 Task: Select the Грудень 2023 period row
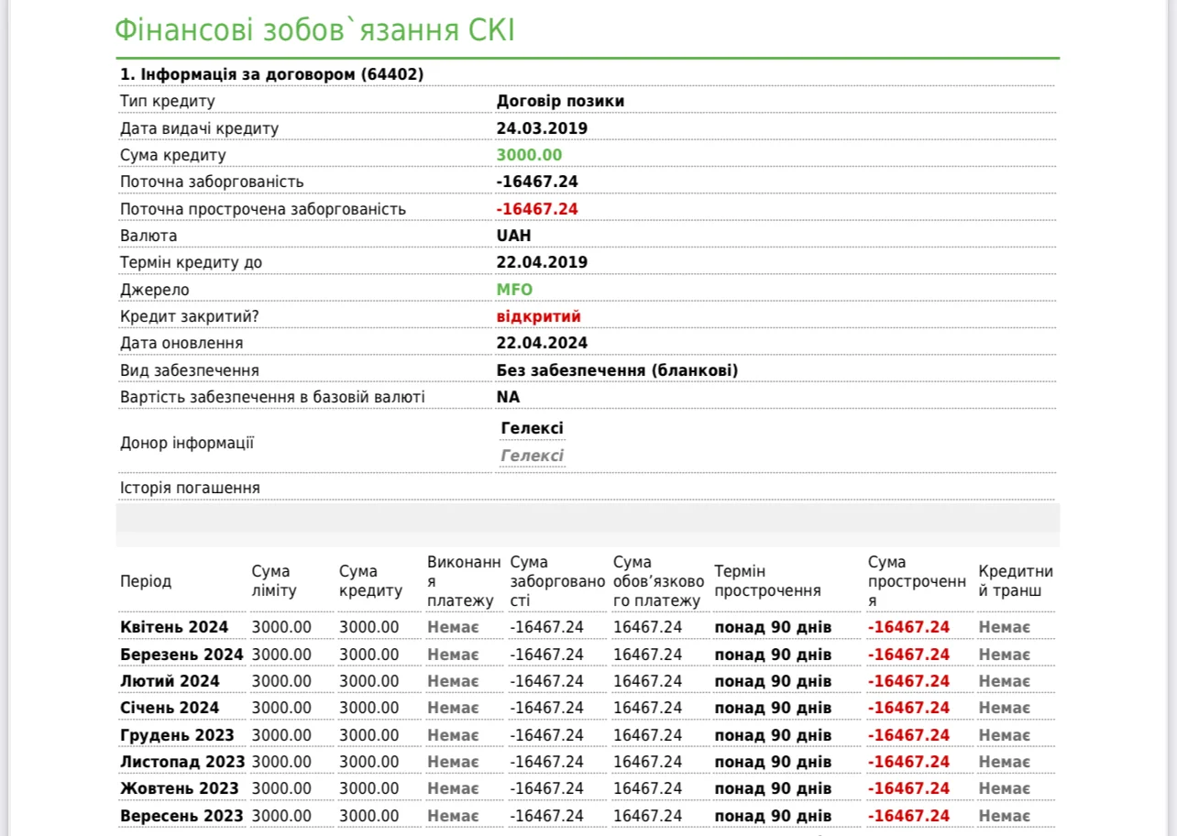click(177, 735)
